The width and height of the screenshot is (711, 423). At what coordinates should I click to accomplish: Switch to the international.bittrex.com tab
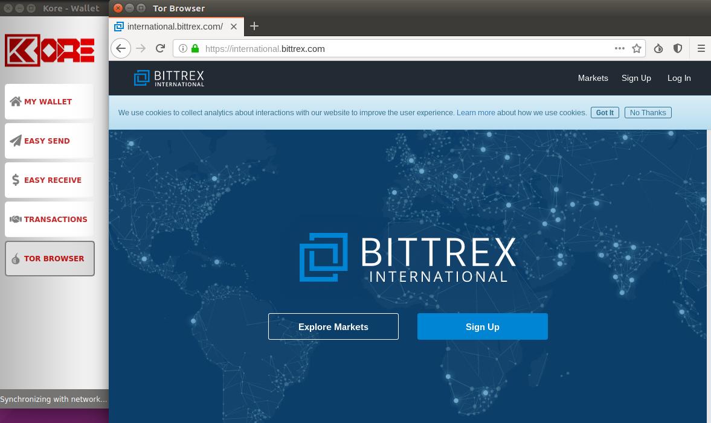[x=175, y=27]
